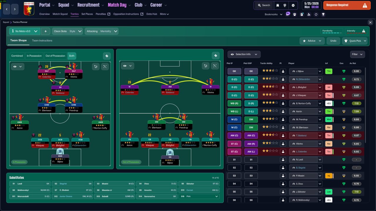The width and height of the screenshot is (376, 211).
Task: Open the Recruitment menu
Action: 90,5
